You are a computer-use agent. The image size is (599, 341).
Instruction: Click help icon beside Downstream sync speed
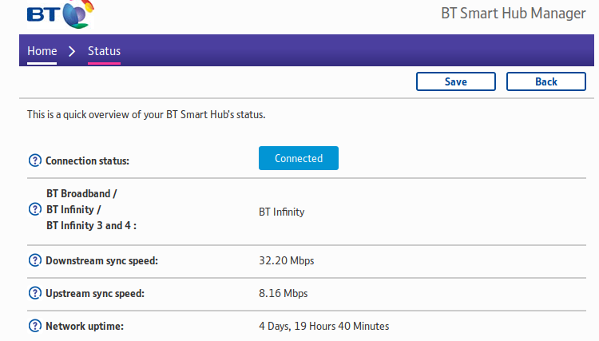(x=34, y=260)
